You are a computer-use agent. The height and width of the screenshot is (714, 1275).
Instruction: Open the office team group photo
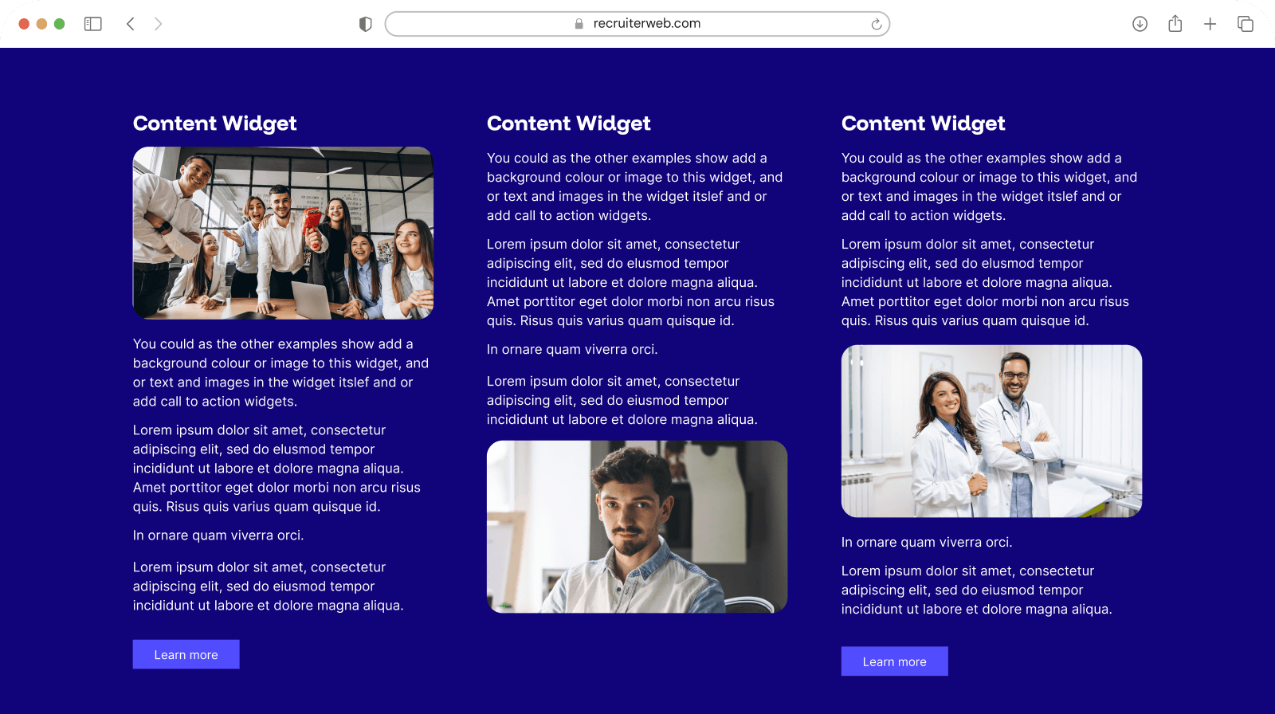coord(283,233)
